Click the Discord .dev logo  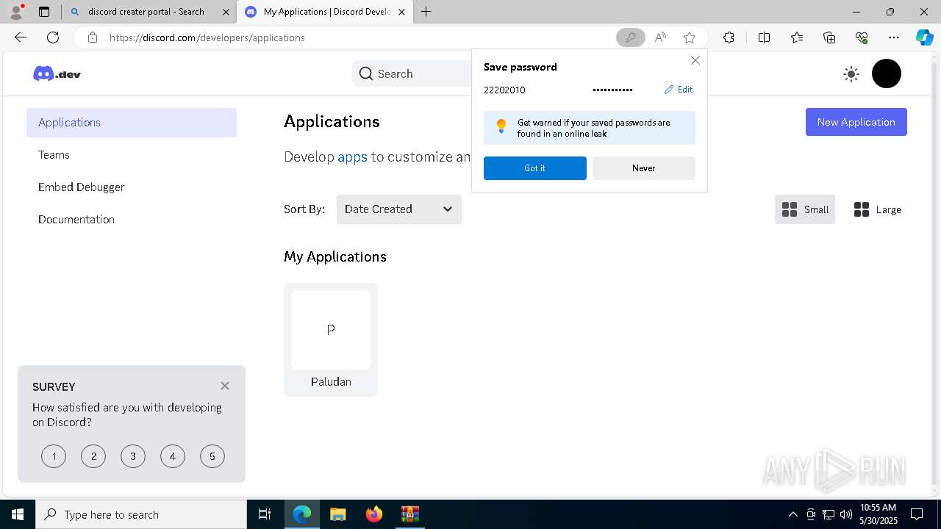point(57,73)
